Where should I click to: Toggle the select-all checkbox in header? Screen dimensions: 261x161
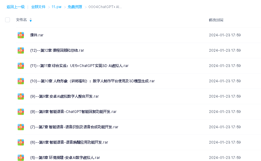pos(8,20)
